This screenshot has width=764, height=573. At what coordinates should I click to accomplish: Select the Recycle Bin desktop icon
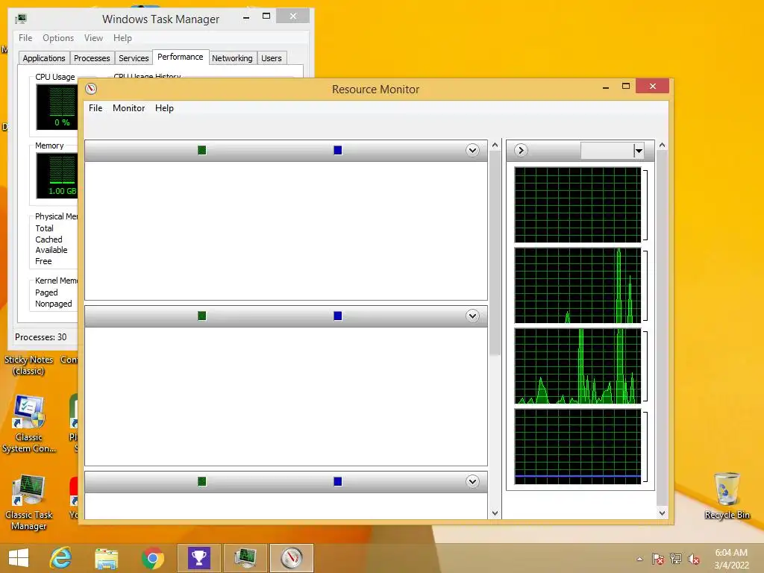727,495
